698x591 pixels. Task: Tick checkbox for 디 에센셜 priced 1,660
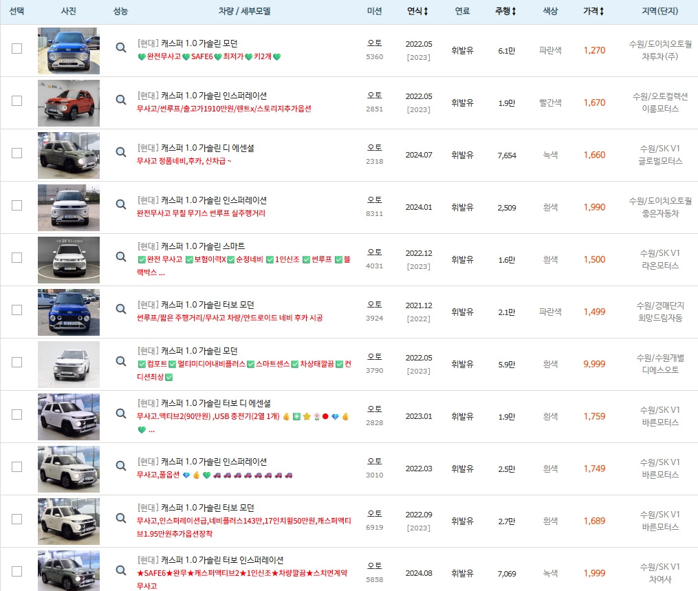17,153
